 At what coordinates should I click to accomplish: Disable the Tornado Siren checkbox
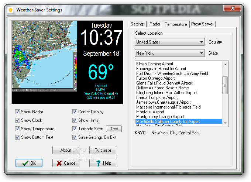point(75,129)
